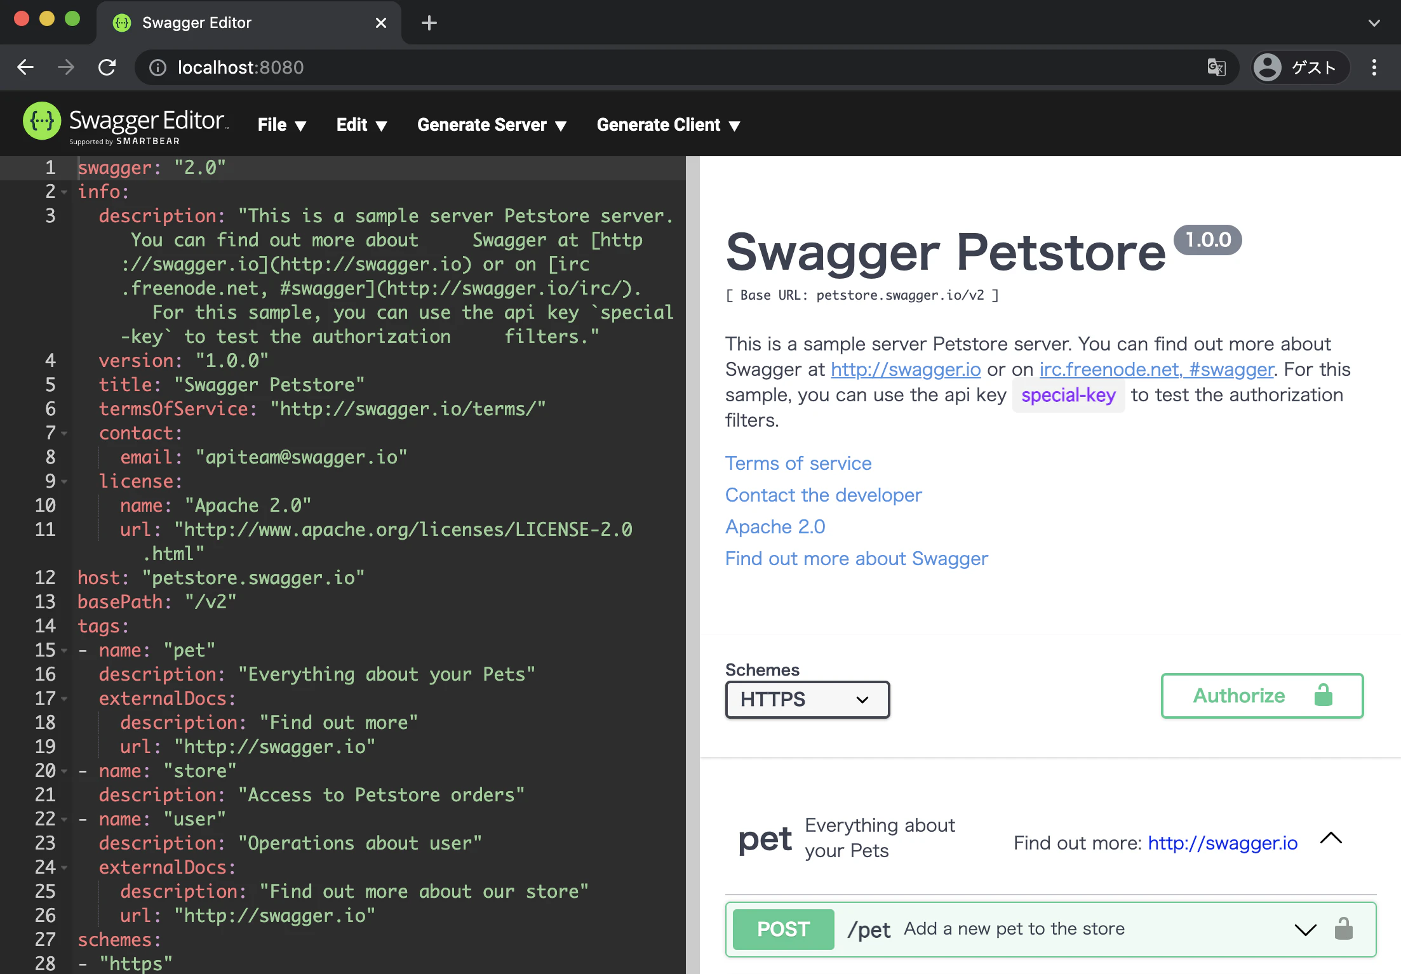Click the browser forward arrow
Viewport: 1401px width, 974px height.
66,67
